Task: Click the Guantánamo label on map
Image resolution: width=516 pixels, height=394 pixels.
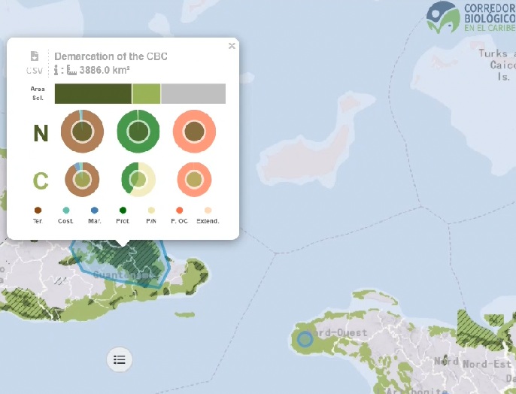Action: pos(124,275)
